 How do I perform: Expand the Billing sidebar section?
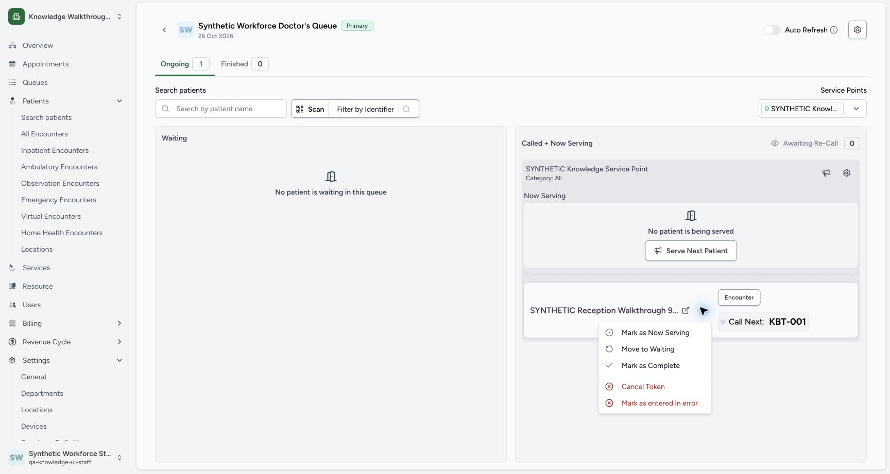(119, 323)
